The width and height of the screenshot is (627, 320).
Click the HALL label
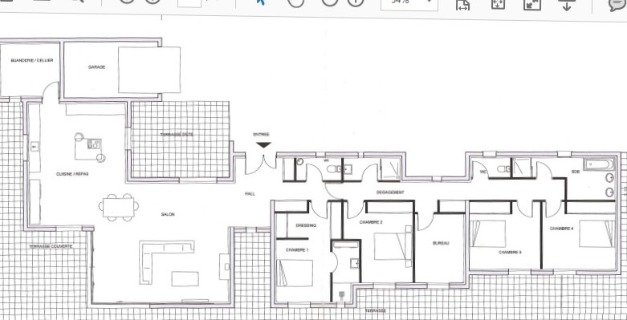coord(250,194)
